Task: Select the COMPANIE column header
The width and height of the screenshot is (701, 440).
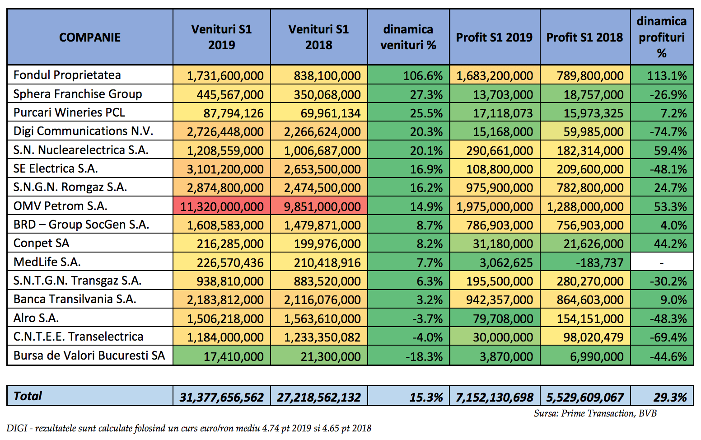Action: coord(90,37)
